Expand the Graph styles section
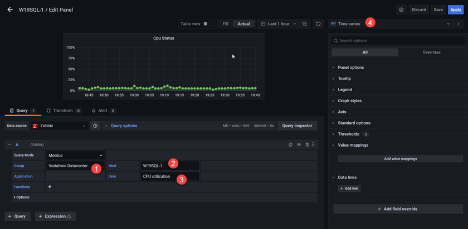Screen dimensions: 468x229 [349, 101]
